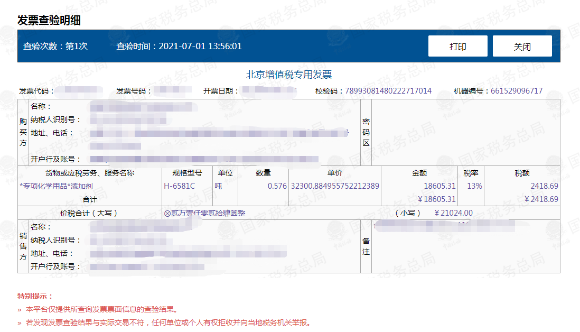Click the 打印 print button

pos(457,47)
